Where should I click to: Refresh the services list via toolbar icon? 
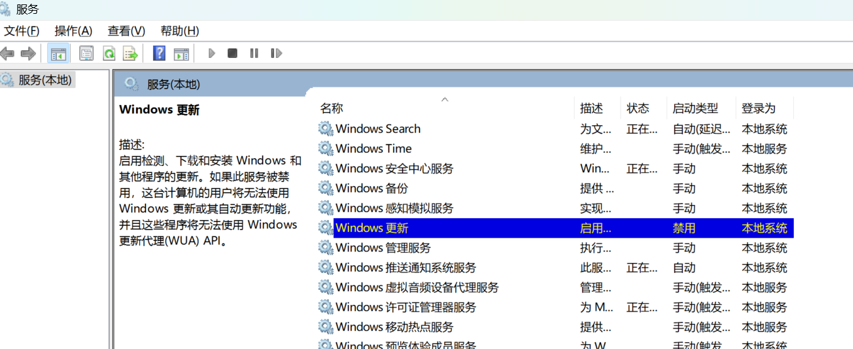[x=108, y=53]
